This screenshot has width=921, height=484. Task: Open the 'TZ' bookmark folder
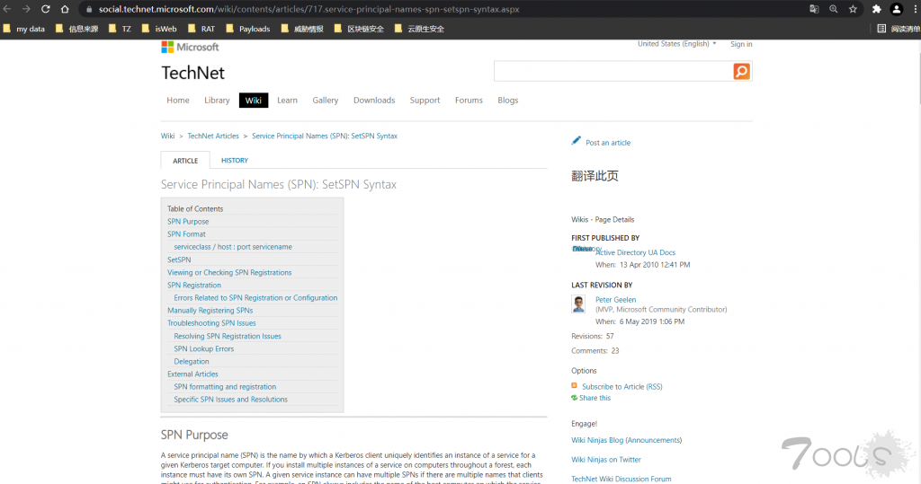coord(120,29)
